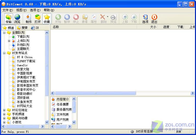Open the dropdown arrow beside 删除
The image size is (196, 135).
107,17
